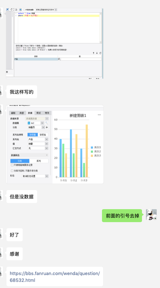This screenshot has height=288, width=160.
Task: Click the three-dots icon on 新建图表1
Action: click(x=99, y=115)
